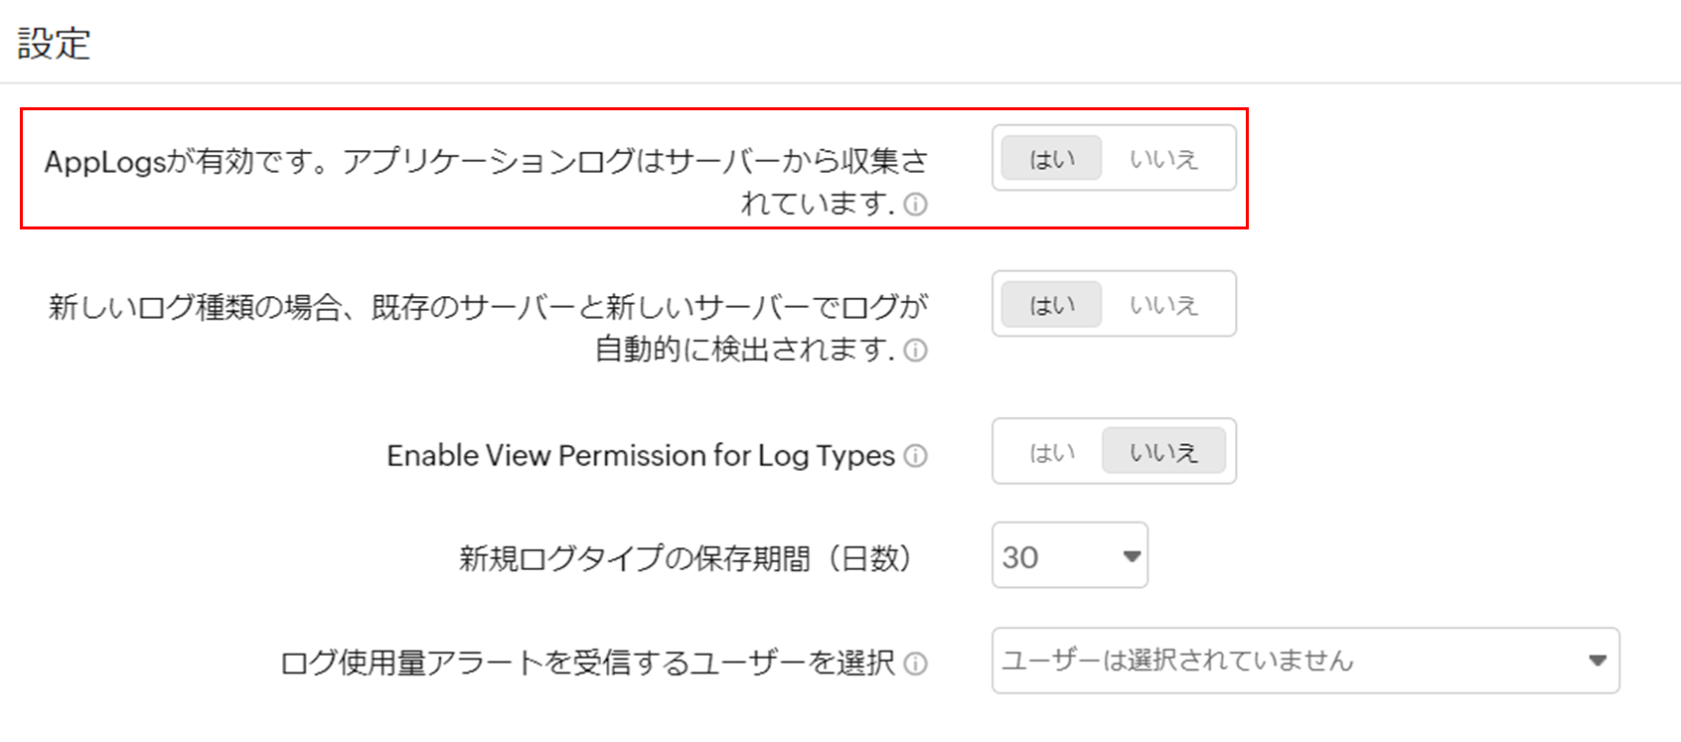Click the 設定 heading

point(54,44)
